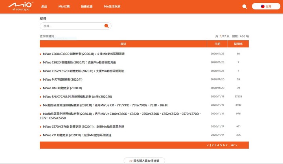
Task: Click the 與客服人員取得連繫 button
Action: [x=144, y=161]
